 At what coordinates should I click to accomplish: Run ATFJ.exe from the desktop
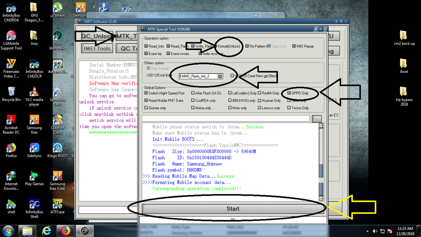pyautogui.click(x=58, y=206)
